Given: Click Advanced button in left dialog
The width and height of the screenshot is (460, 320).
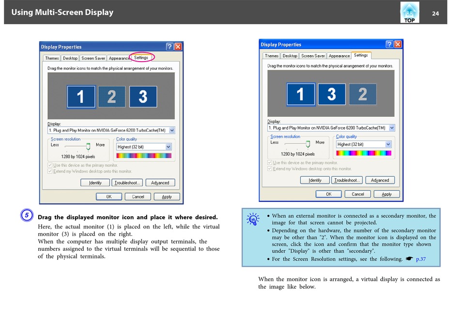Looking at the screenshot, I should [160, 183].
